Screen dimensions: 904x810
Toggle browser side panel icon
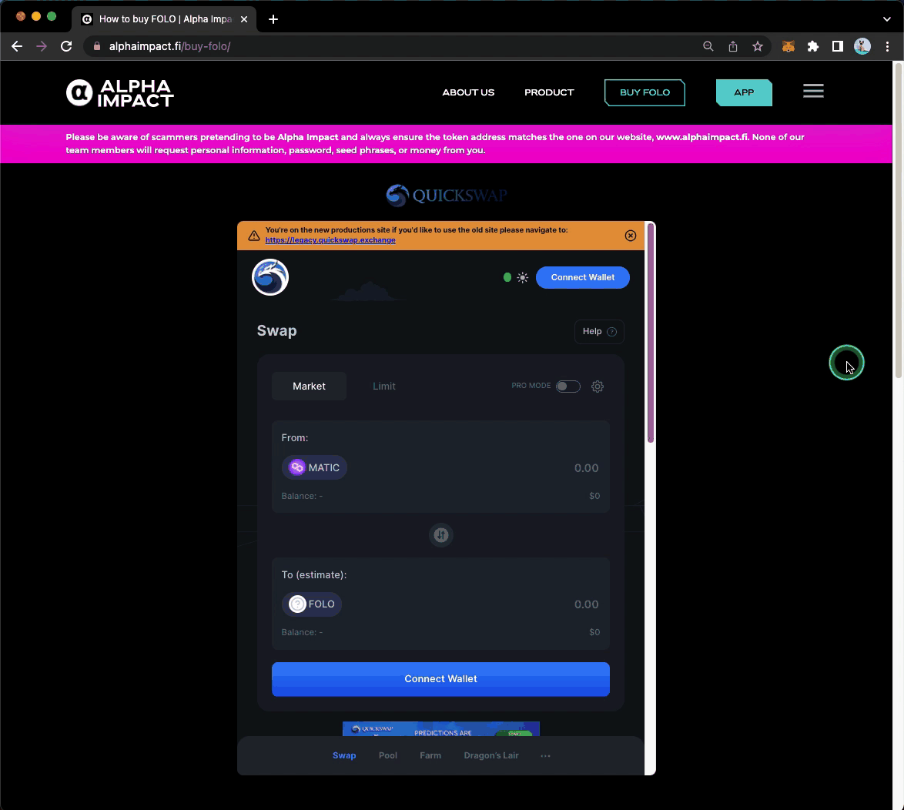[x=837, y=47]
